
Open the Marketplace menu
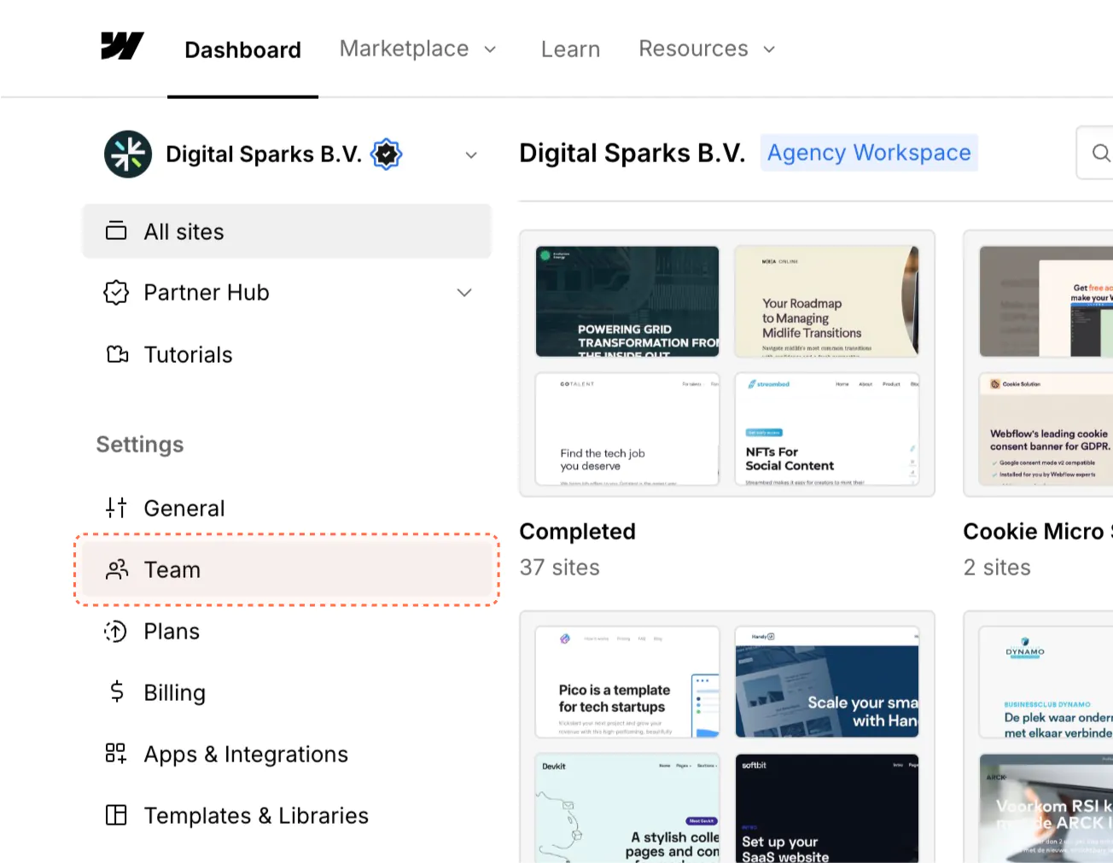[x=417, y=49]
